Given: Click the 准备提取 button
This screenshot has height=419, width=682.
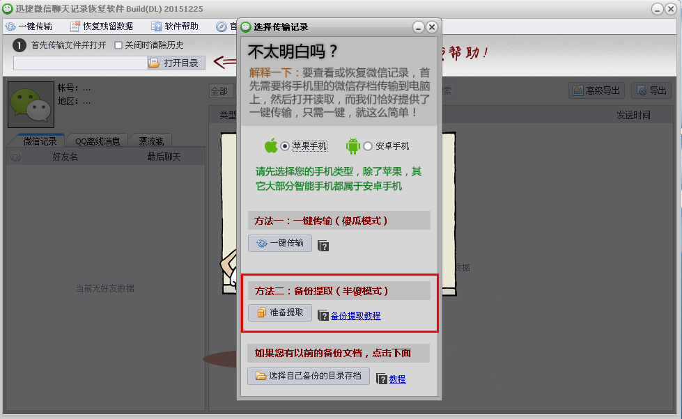Looking at the screenshot, I should point(280,313).
